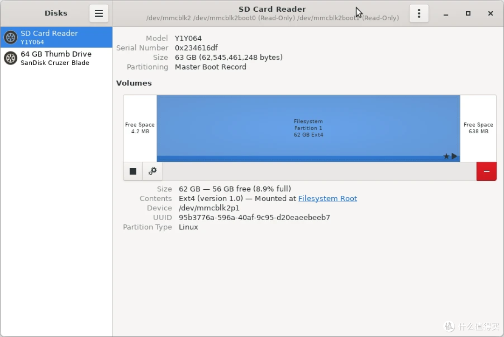The height and width of the screenshot is (337, 504).
Task: Close the Disks window
Action: click(x=490, y=14)
